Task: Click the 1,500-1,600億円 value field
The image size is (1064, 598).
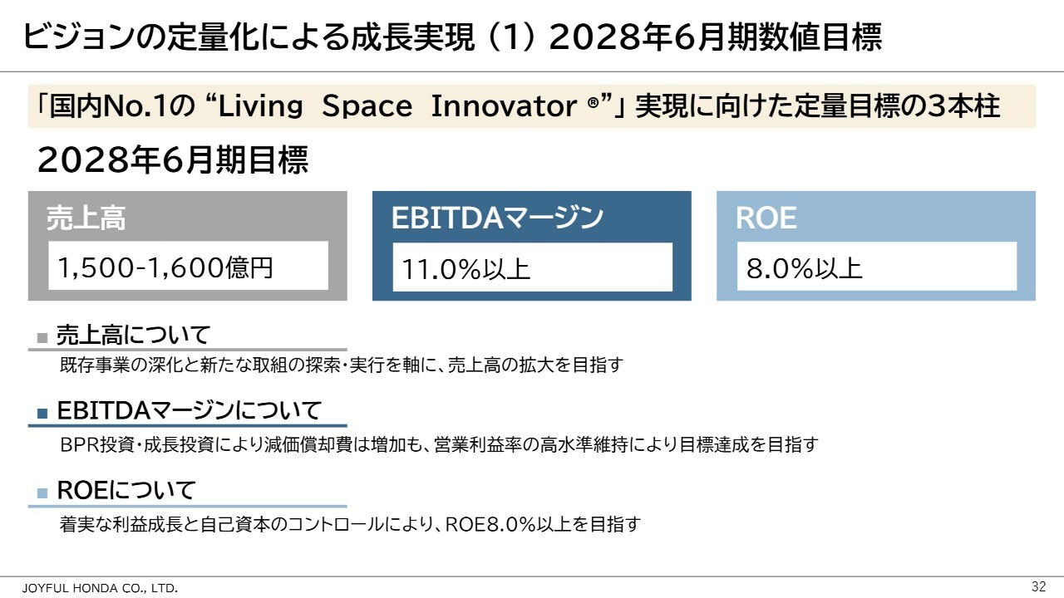Action: (x=188, y=266)
